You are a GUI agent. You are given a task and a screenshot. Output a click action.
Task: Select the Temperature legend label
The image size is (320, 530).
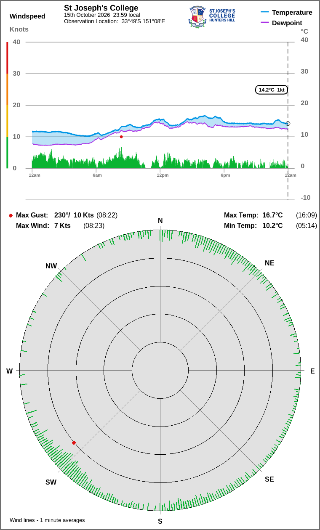tap(292, 13)
